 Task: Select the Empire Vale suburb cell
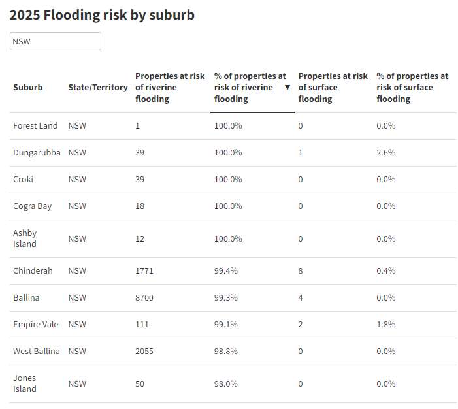point(35,325)
